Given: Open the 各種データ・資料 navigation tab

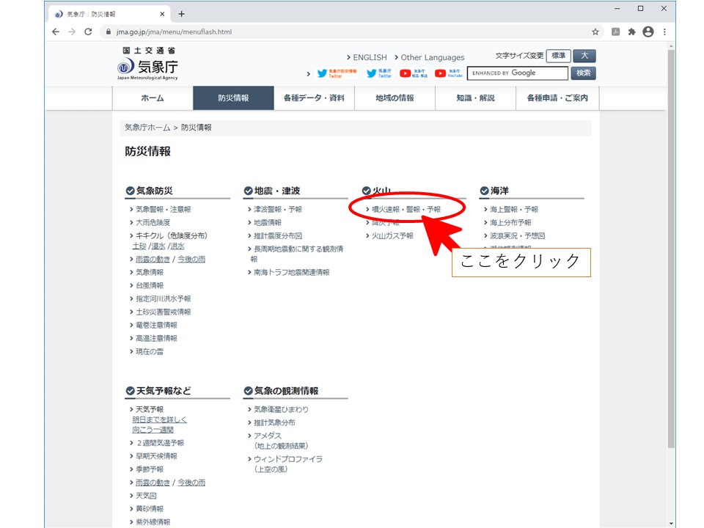Looking at the screenshot, I should (x=314, y=98).
